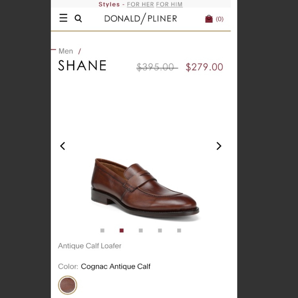Open the cart item count indicator

220,19
